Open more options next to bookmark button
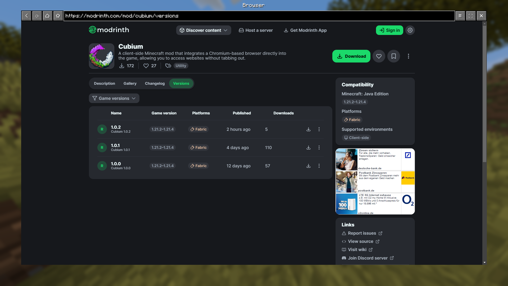The width and height of the screenshot is (508, 286). (x=409, y=56)
